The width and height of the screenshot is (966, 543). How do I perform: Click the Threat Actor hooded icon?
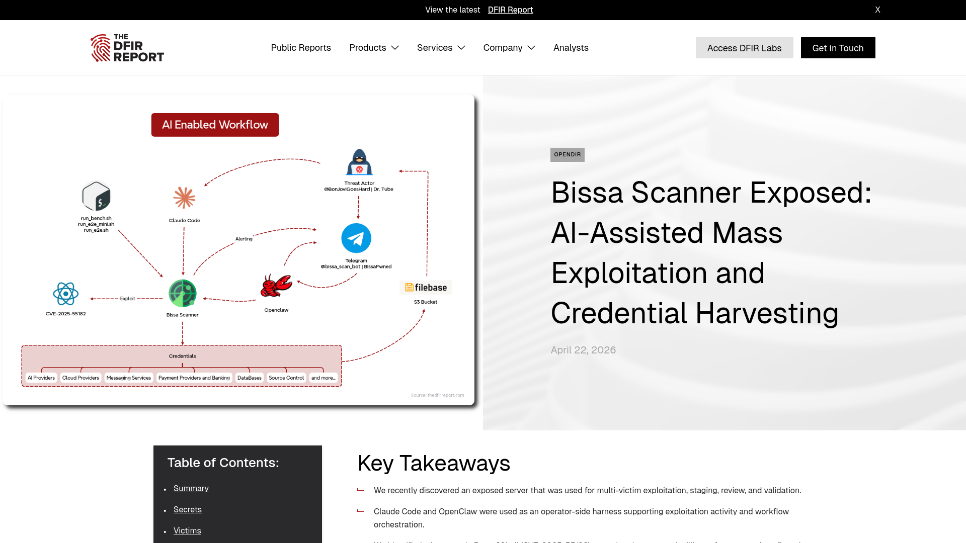coord(359,162)
